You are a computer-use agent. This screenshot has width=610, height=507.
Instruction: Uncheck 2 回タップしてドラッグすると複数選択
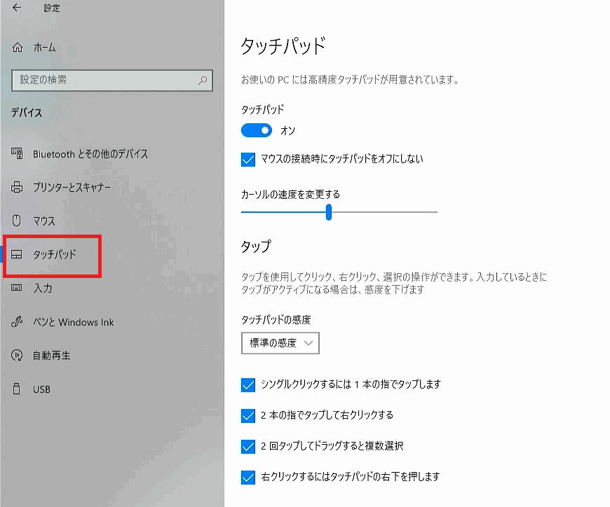(x=248, y=446)
